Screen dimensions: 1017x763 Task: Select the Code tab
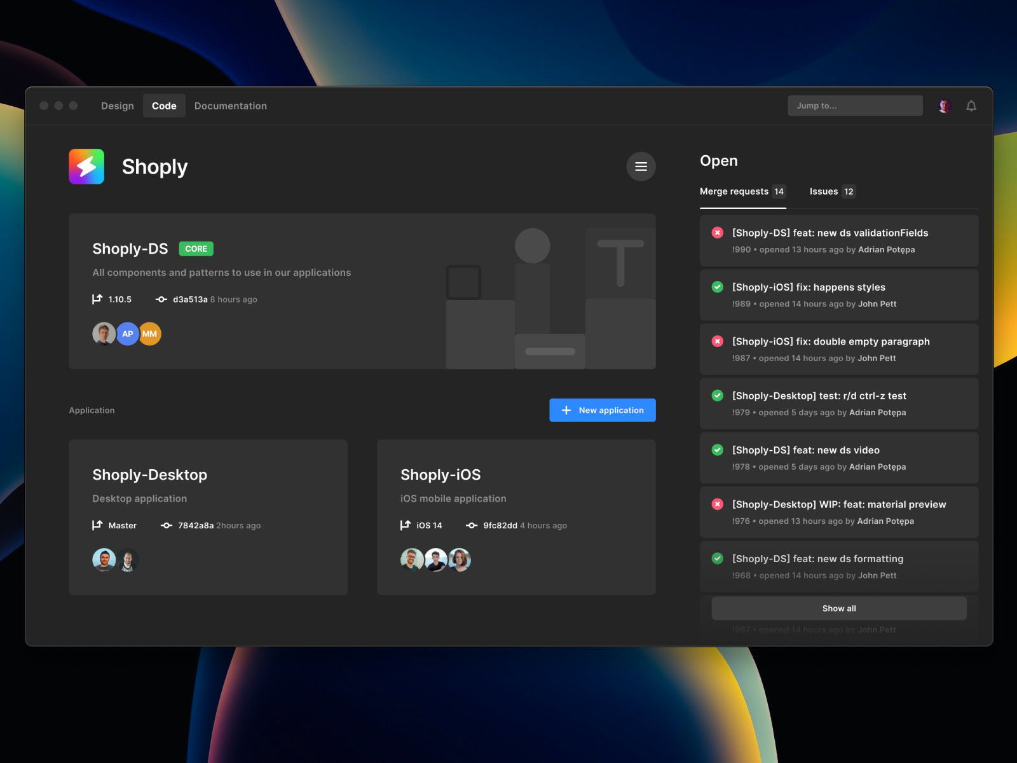[x=164, y=106]
